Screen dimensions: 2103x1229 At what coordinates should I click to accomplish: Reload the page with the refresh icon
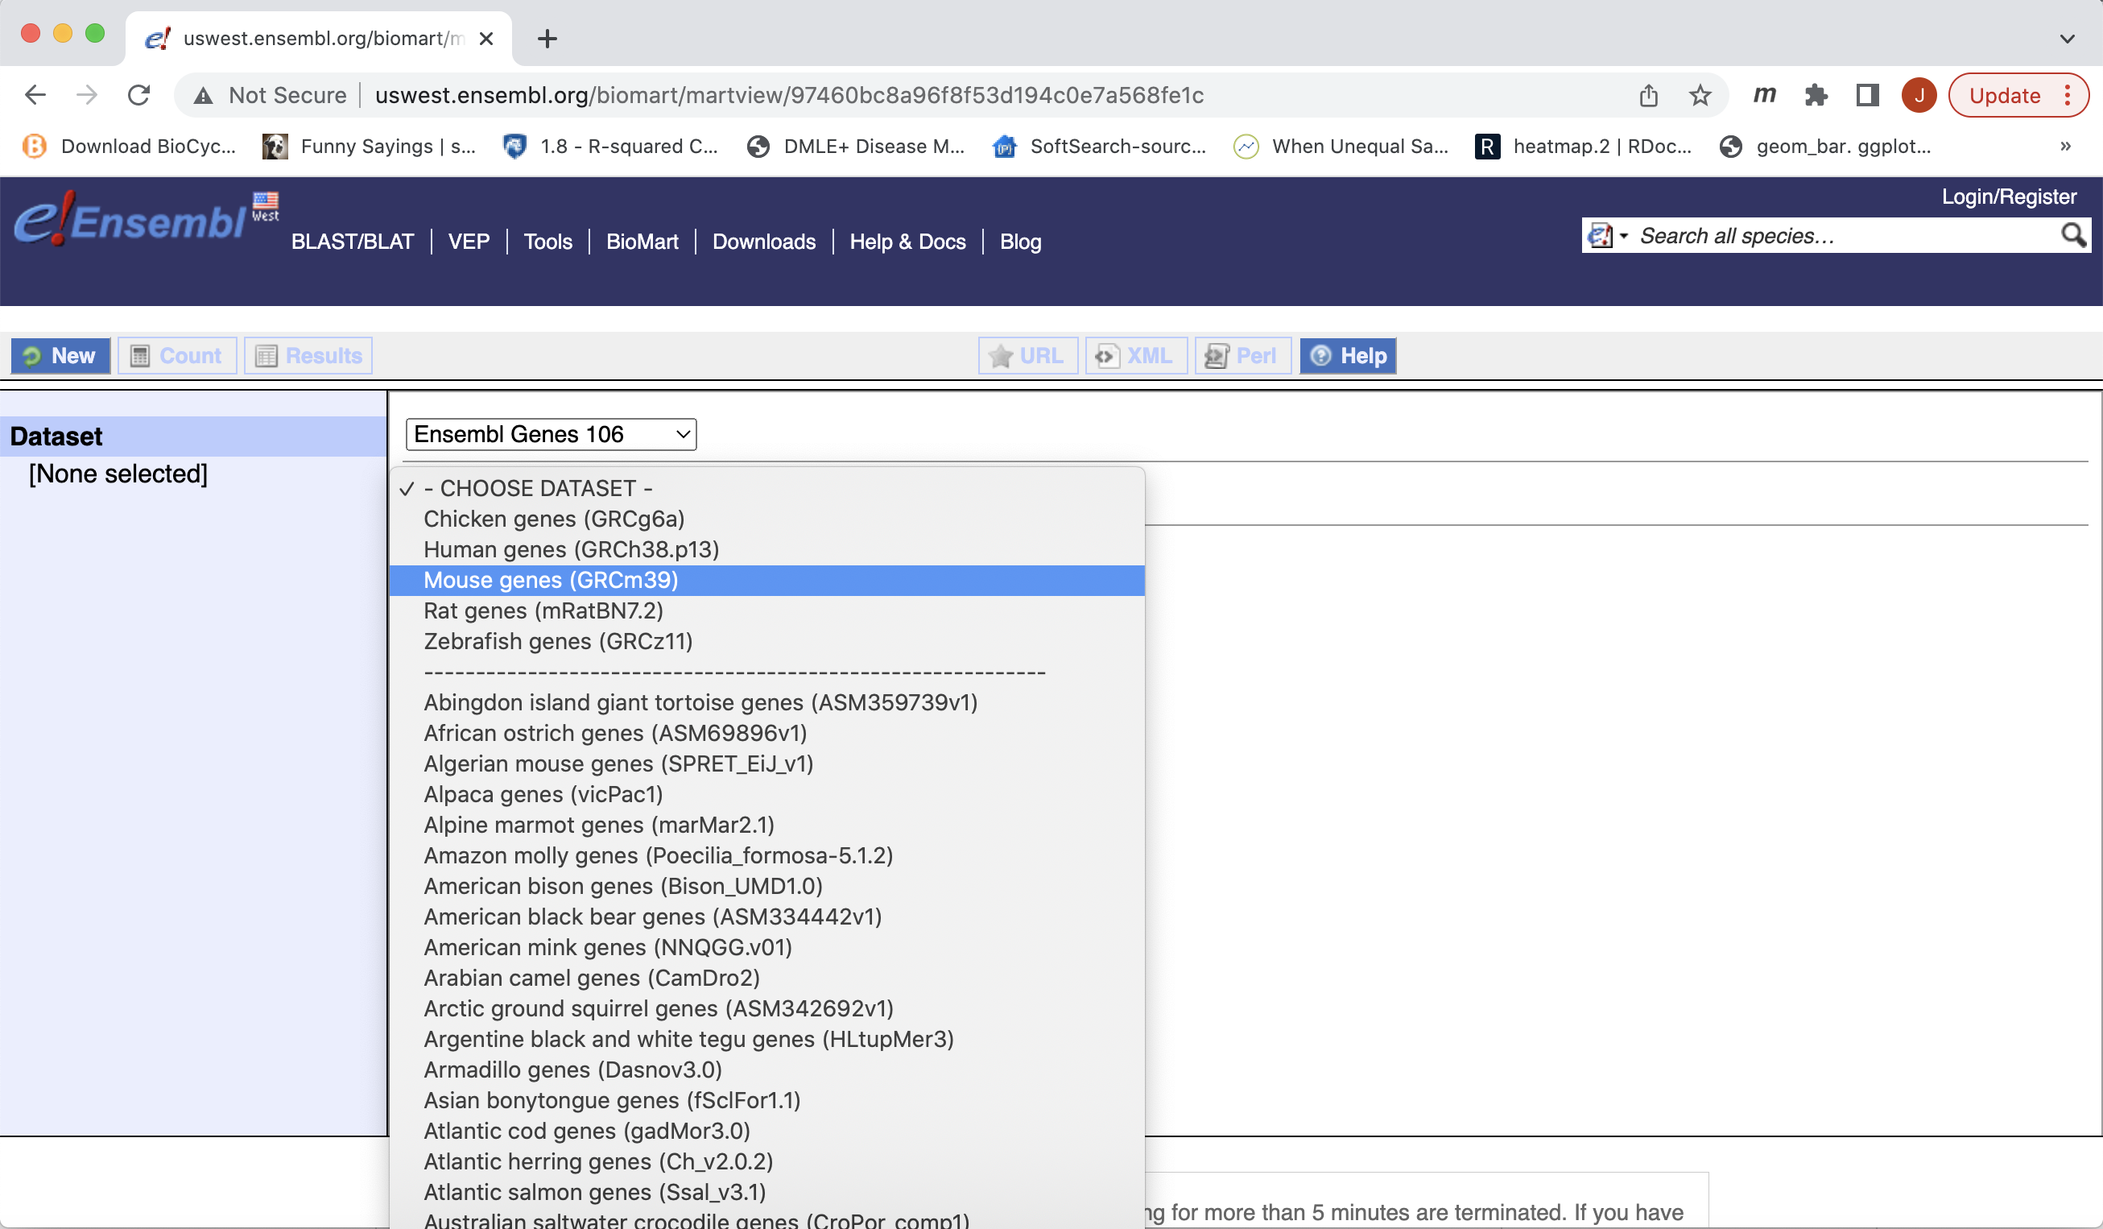coord(138,95)
